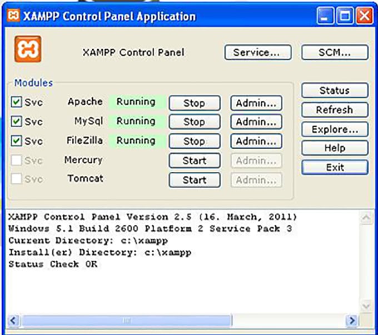Viewport: 378px width, 335px height.
Task: Click the Mercury module name
Action: [x=83, y=160]
